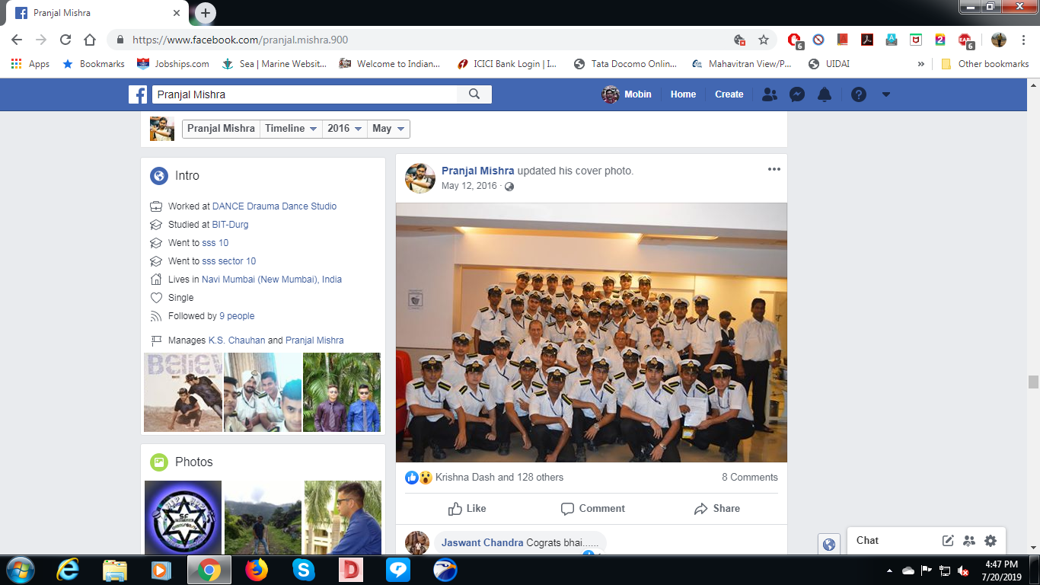Viewport: 1040px width, 585px height.
Task: Click the new message compose icon
Action: 948,541
